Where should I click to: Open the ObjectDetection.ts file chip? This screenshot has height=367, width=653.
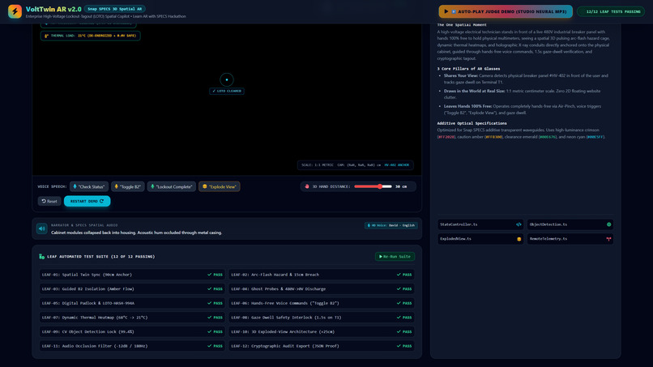point(570,224)
